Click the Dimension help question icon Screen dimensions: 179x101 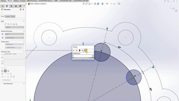(23, 10)
